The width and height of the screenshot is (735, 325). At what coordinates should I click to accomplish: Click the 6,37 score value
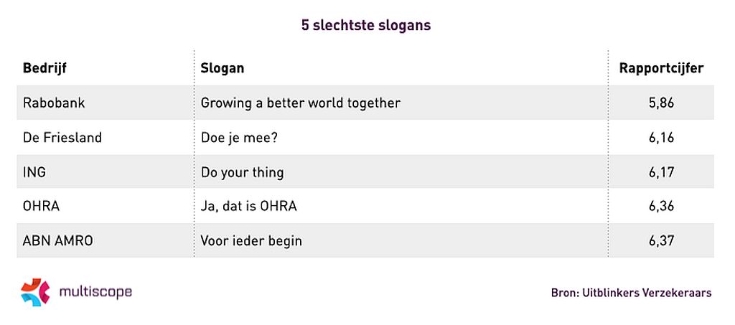click(x=661, y=241)
